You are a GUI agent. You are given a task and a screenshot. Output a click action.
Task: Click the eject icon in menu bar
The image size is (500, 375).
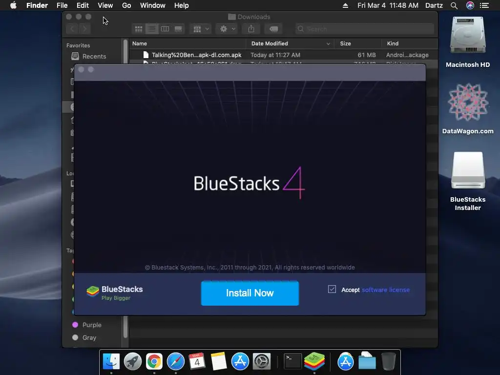345,5
